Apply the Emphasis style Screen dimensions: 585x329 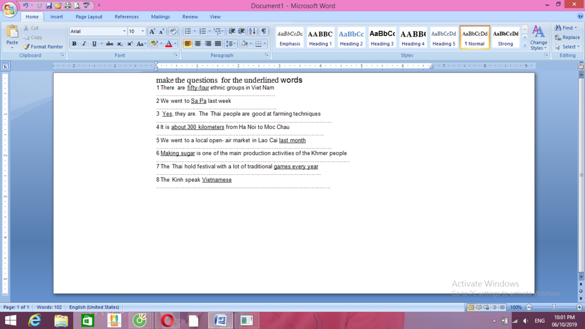click(290, 37)
